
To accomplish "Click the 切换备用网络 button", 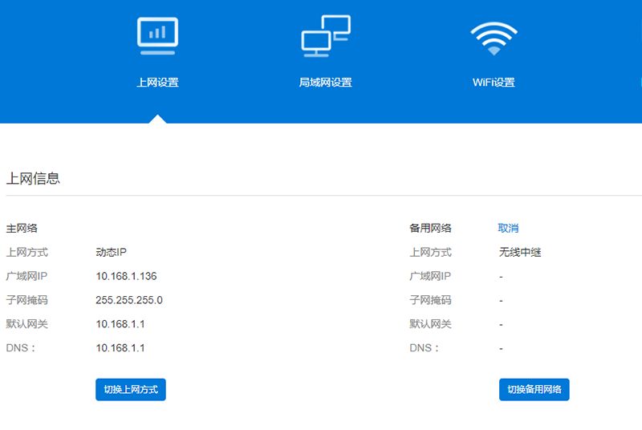I will click(x=534, y=390).
